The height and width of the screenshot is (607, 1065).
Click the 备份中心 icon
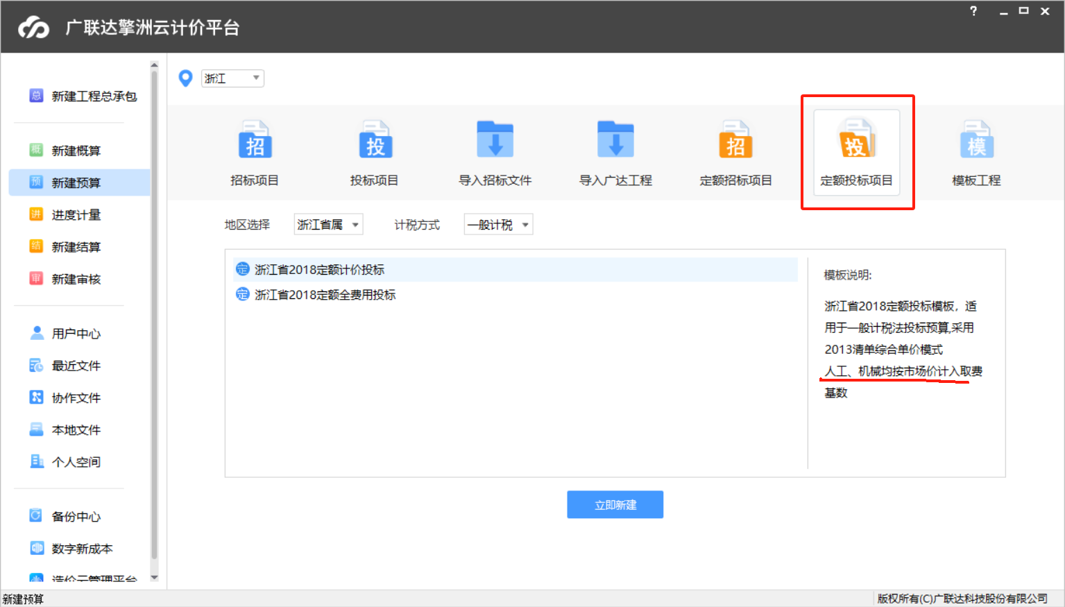(36, 515)
